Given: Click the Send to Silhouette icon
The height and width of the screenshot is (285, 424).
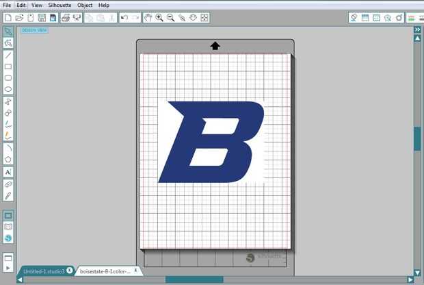Looking at the screenshot, I should pos(77,18).
